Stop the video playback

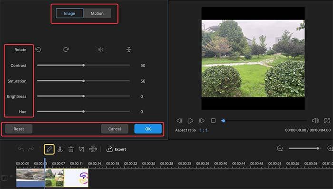click(213, 121)
